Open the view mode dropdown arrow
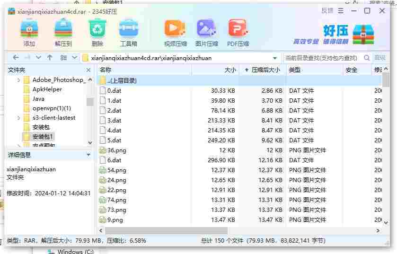This screenshot has height=254, width=397. [x=74, y=58]
